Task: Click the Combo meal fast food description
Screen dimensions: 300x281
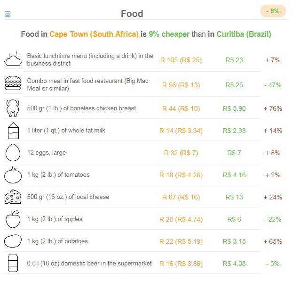Action: tap(87, 85)
